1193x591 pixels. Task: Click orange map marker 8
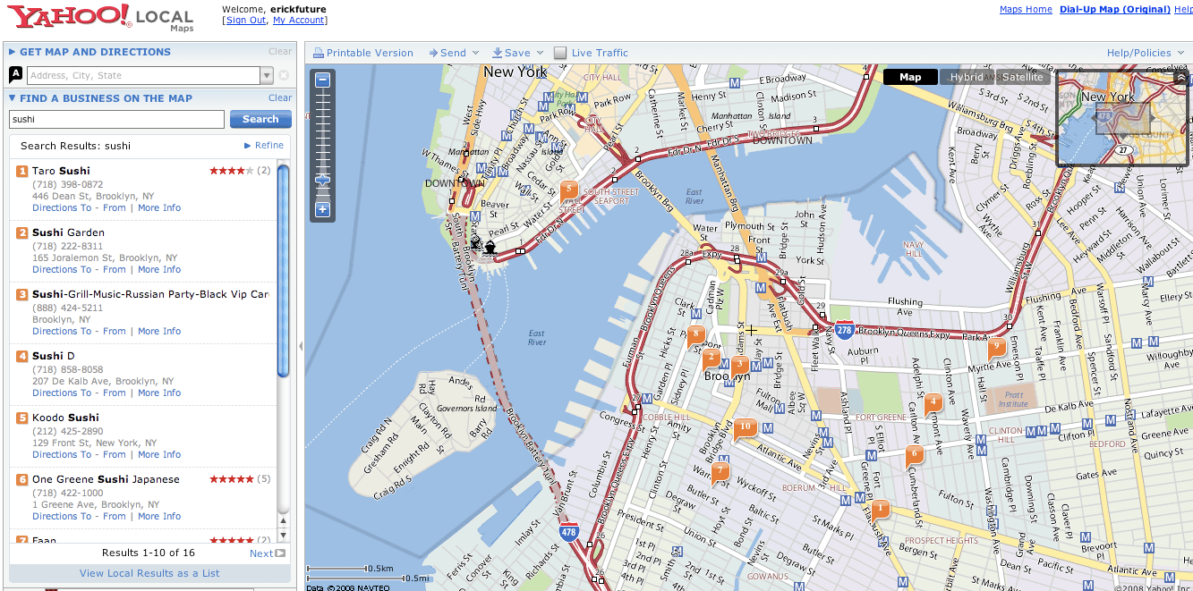tap(695, 335)
